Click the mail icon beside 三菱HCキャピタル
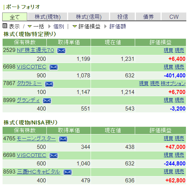The width and height of the screenshot is (190, 189). 67,172
